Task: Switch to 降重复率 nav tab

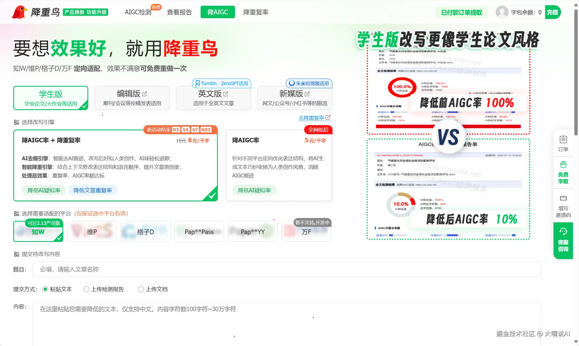Action: click(256, 12)
